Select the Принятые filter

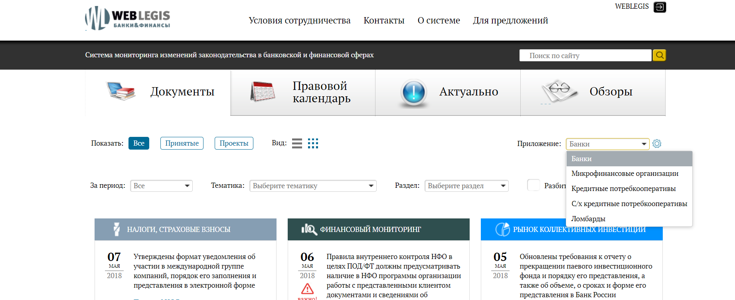click(182, 143)
